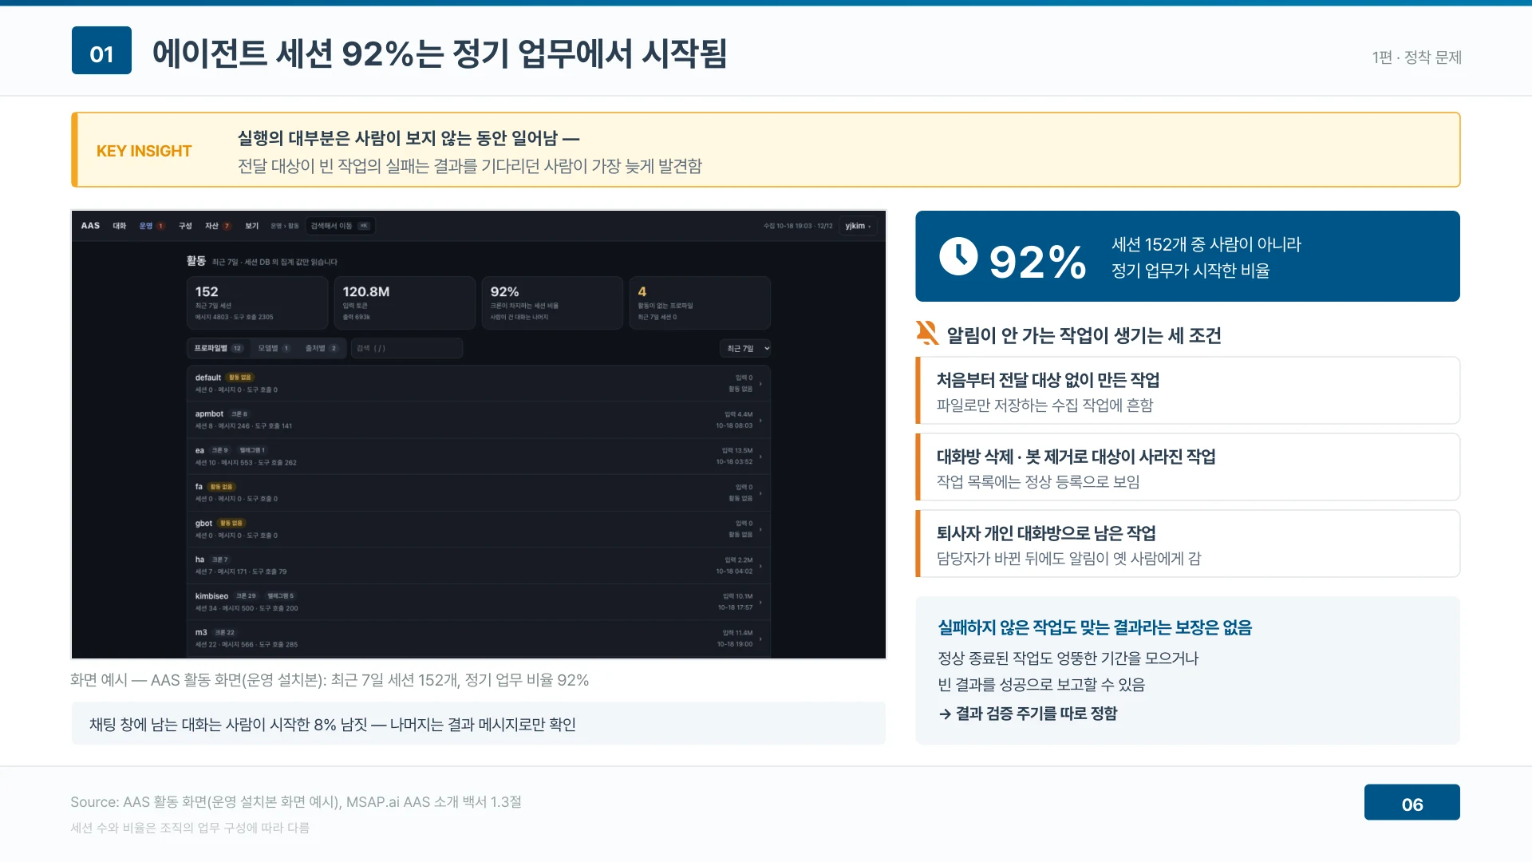Expand the fa profile row chevron
The image size is (1532, 862).
(x=760, y=492)
